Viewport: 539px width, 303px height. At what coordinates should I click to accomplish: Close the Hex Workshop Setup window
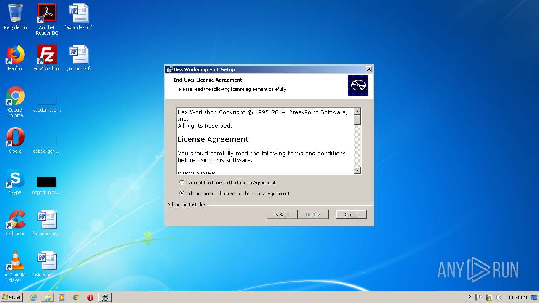tap(368, 69)
